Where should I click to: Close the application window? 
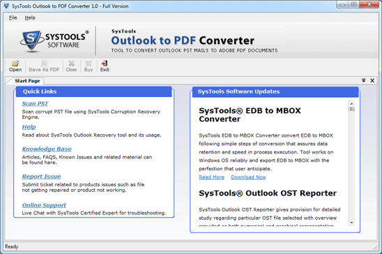tap(369, 5)
